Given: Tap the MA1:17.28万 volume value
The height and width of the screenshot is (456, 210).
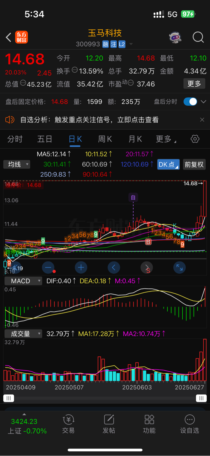Looking at the screenshot, I should 99,334.
